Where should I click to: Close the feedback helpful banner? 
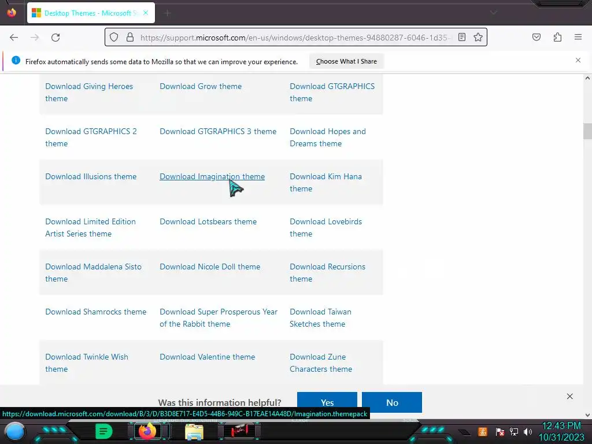569,396
